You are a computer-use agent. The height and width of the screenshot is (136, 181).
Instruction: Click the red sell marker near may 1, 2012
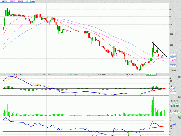(x=16, y=76)
